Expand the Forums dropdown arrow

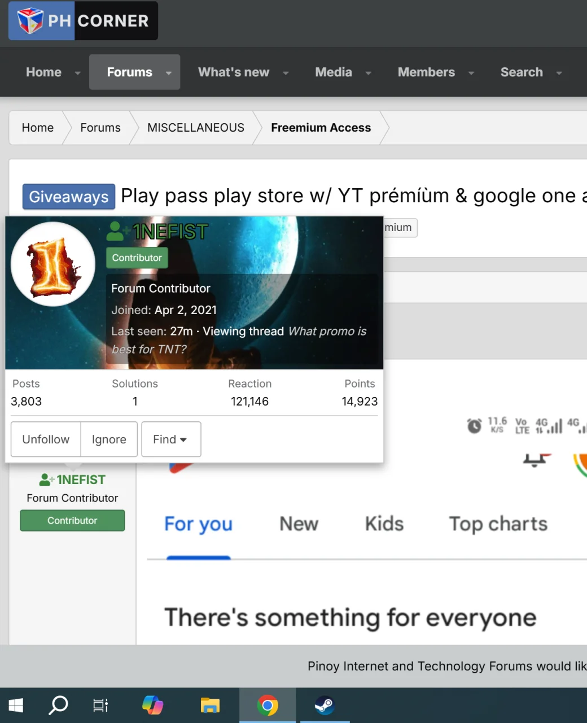pyautogui.click(x=168, y=73)
